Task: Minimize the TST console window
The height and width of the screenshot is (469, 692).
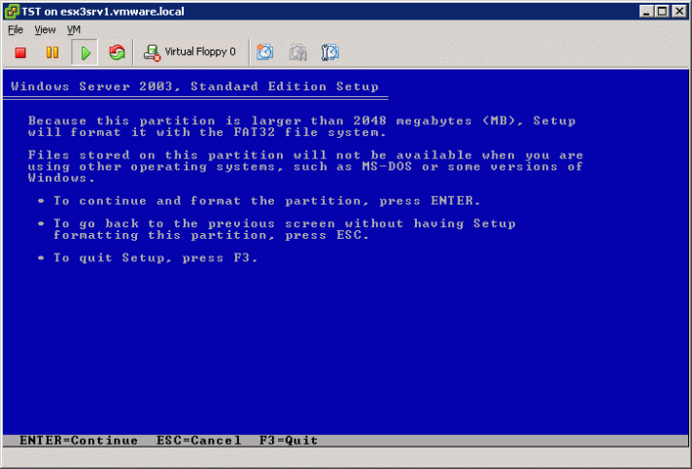Action: tap(646, 11)
